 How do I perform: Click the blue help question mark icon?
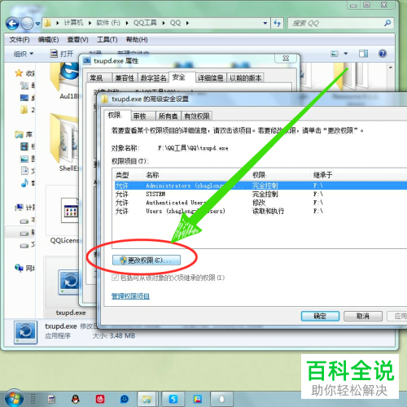click(383, 54)
